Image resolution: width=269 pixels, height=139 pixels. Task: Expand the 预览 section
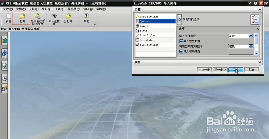tap(260, 62)
